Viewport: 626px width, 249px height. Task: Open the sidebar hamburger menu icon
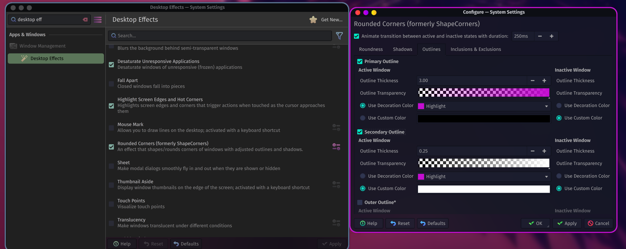(x=98, y=19)
